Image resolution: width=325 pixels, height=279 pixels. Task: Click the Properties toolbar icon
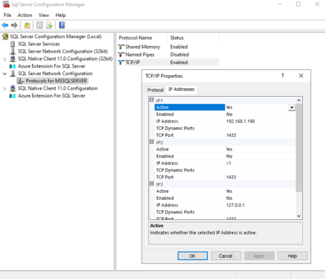click(40, 25)
